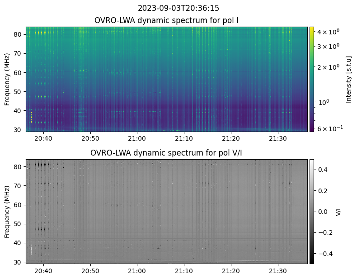Click the V/I label beside grayscale colorbar
The height and width of the screenshot is (279, 357).
pyautogui.click(x=338, y=212)
